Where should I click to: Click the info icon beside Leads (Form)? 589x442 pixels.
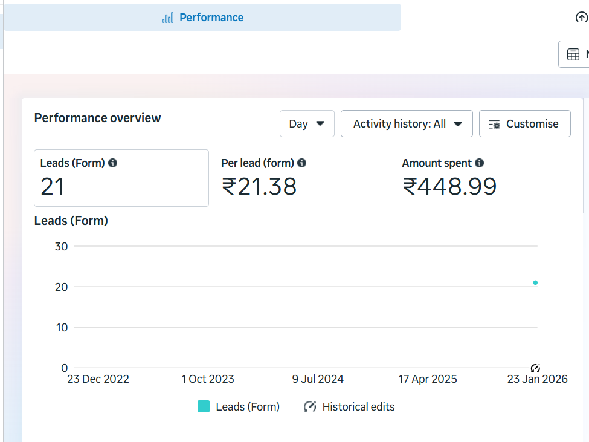113,163
